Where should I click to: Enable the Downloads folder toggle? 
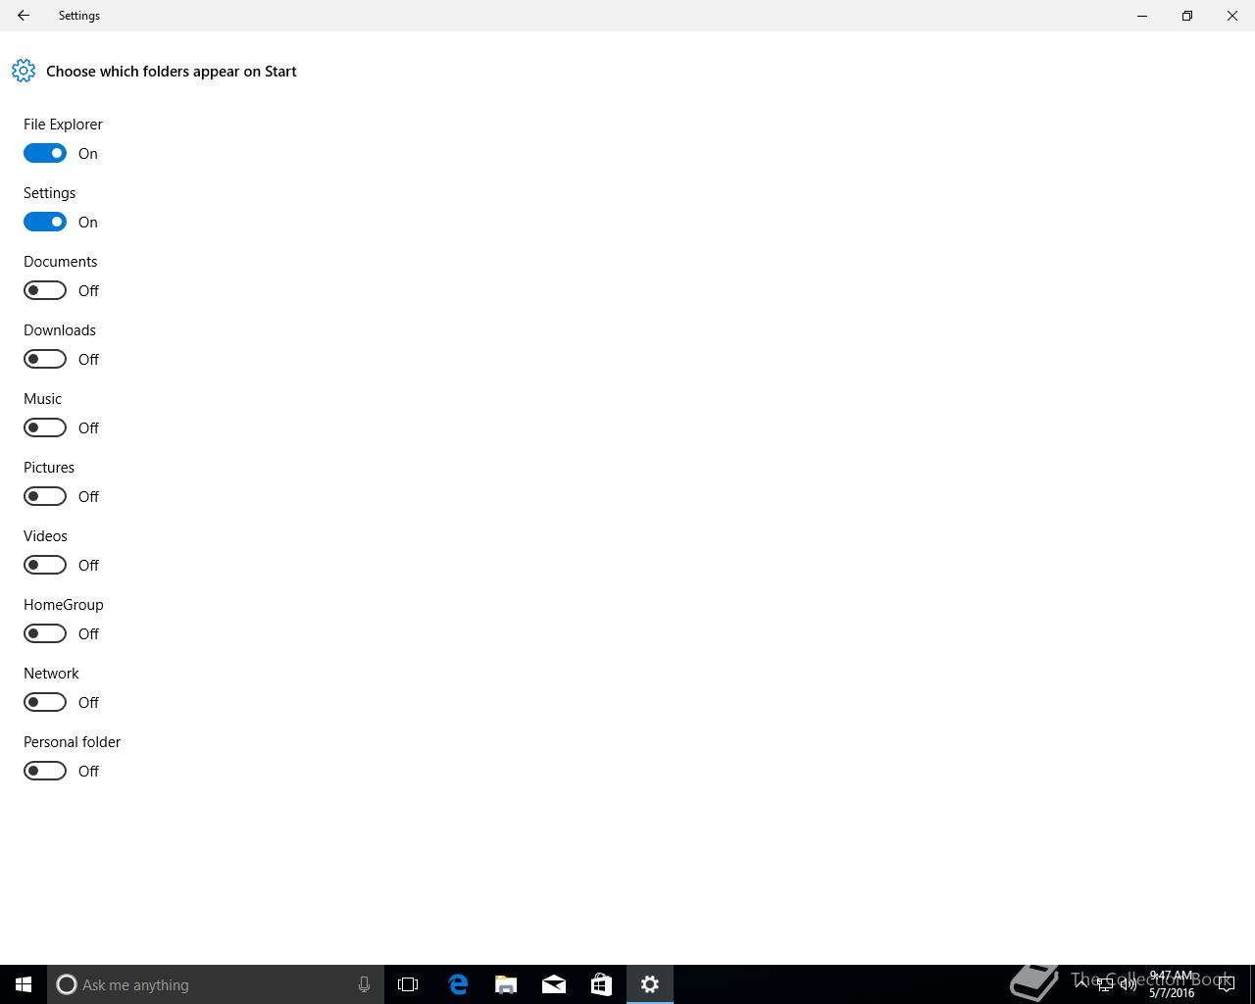(x=45, y=359)
